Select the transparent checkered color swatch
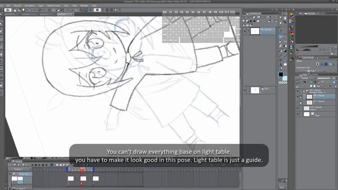This screenshot has width=338, height=190. (283, 82)
